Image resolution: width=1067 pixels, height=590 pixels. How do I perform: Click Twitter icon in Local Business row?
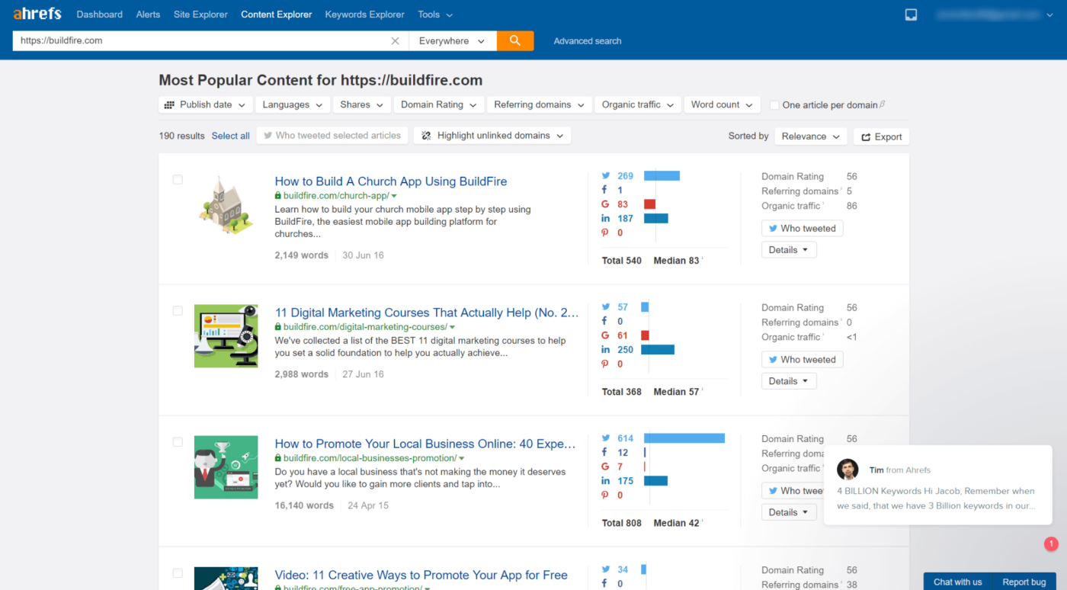coord(606,438)
